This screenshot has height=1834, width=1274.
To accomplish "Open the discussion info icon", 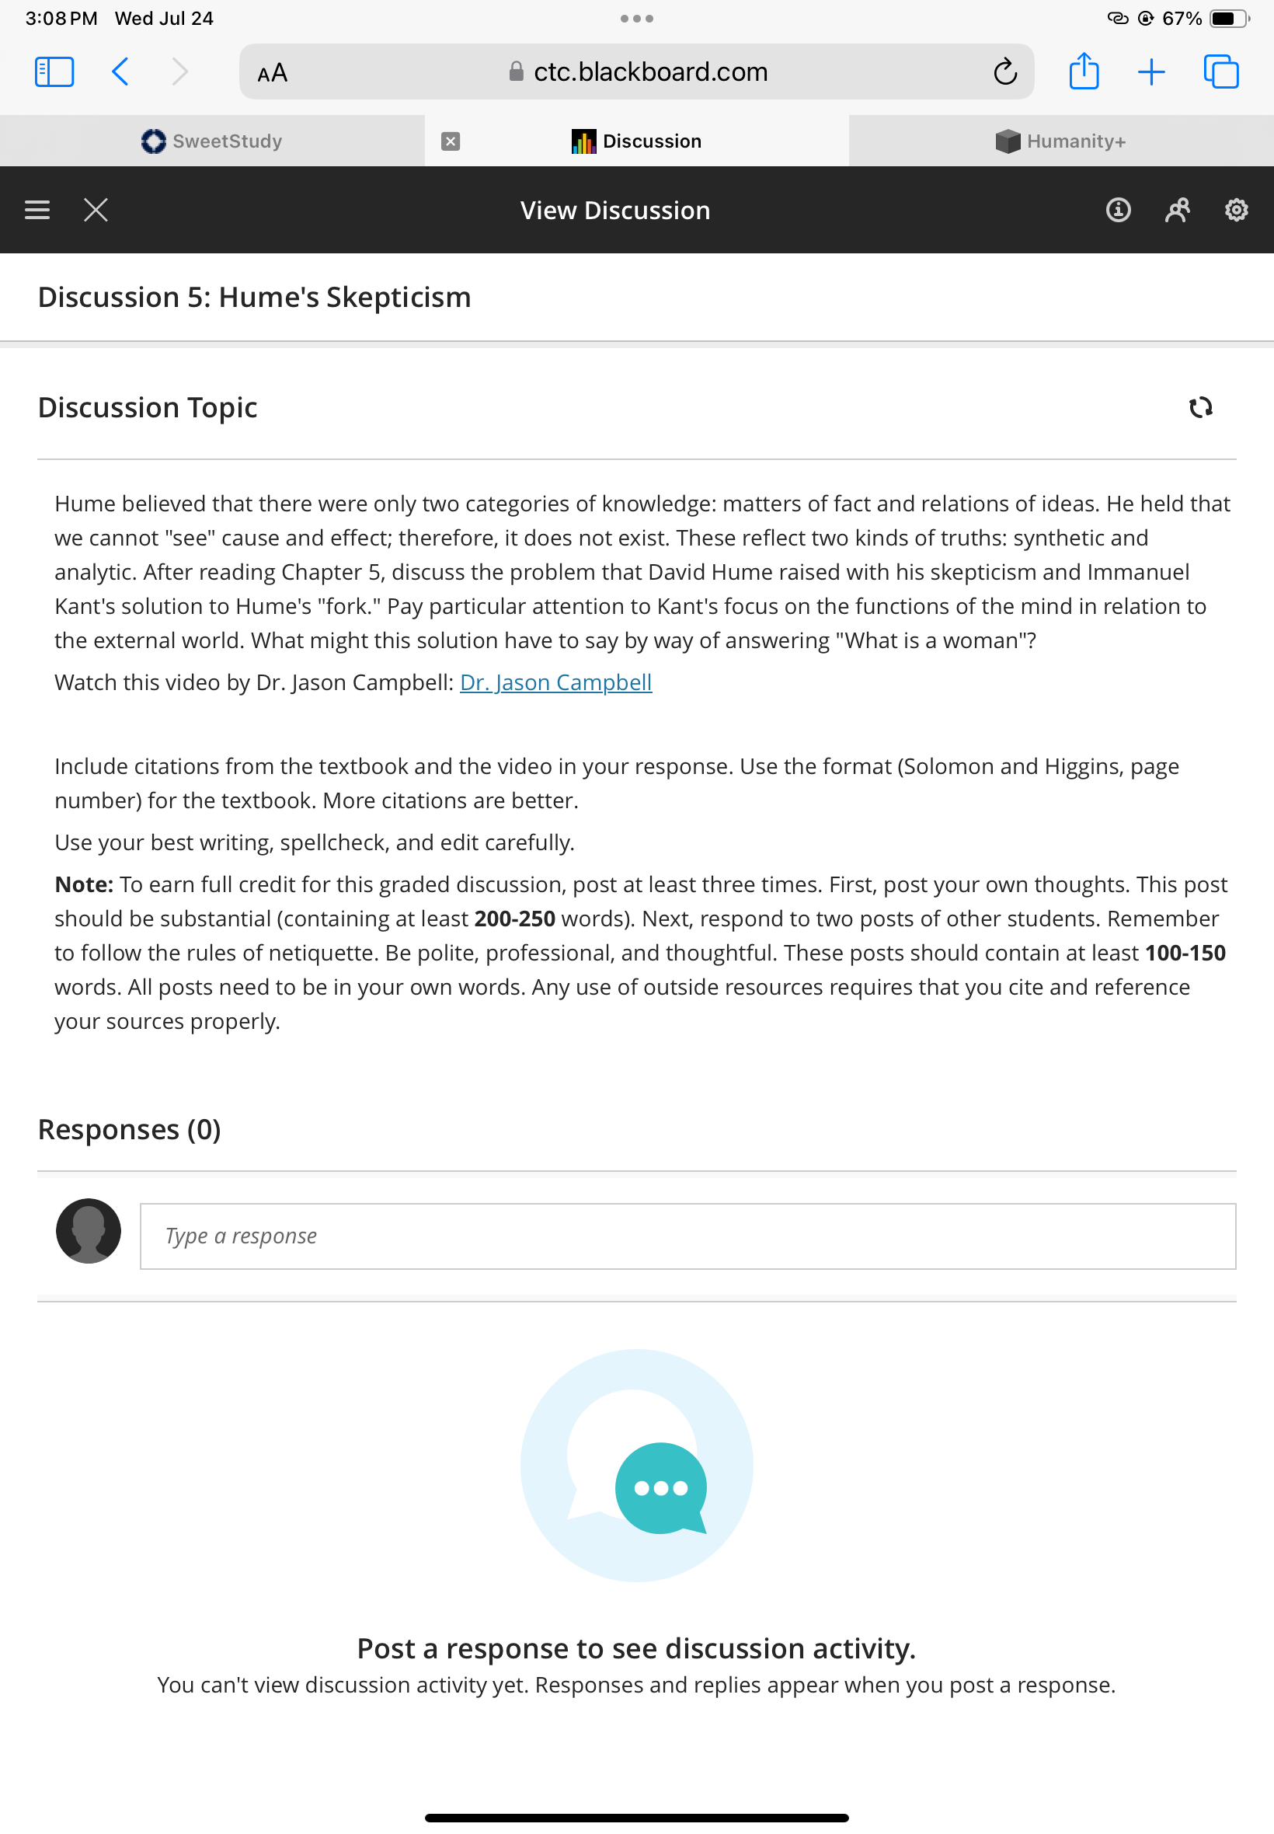I will tap(1118, 210).
